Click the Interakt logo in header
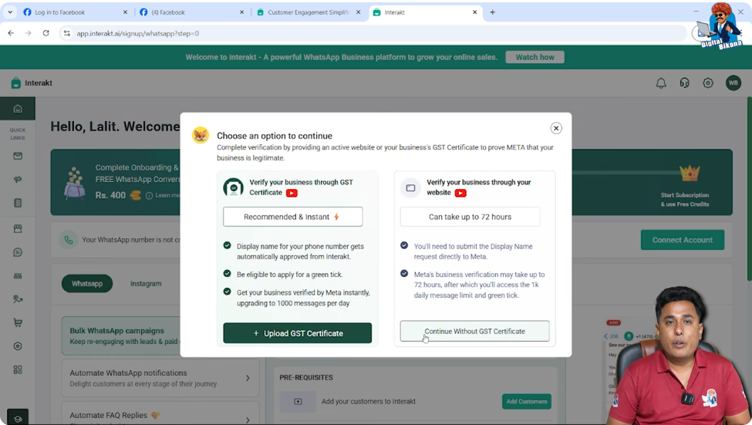Image resolution: width=752 pixels, height=425 pixels. (x=32, y=83)
